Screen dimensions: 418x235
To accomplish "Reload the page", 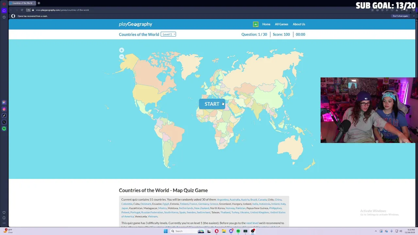I will click(22, 10).
